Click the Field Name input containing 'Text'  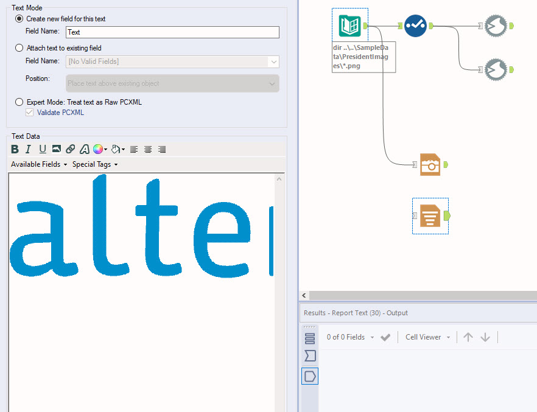click(170, 32)
